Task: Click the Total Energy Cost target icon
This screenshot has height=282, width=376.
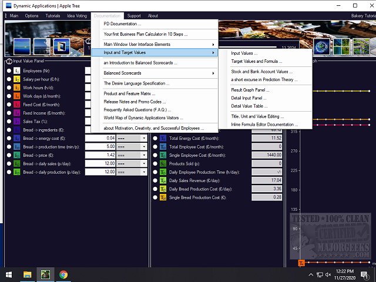Action: (x=163, y=138)
